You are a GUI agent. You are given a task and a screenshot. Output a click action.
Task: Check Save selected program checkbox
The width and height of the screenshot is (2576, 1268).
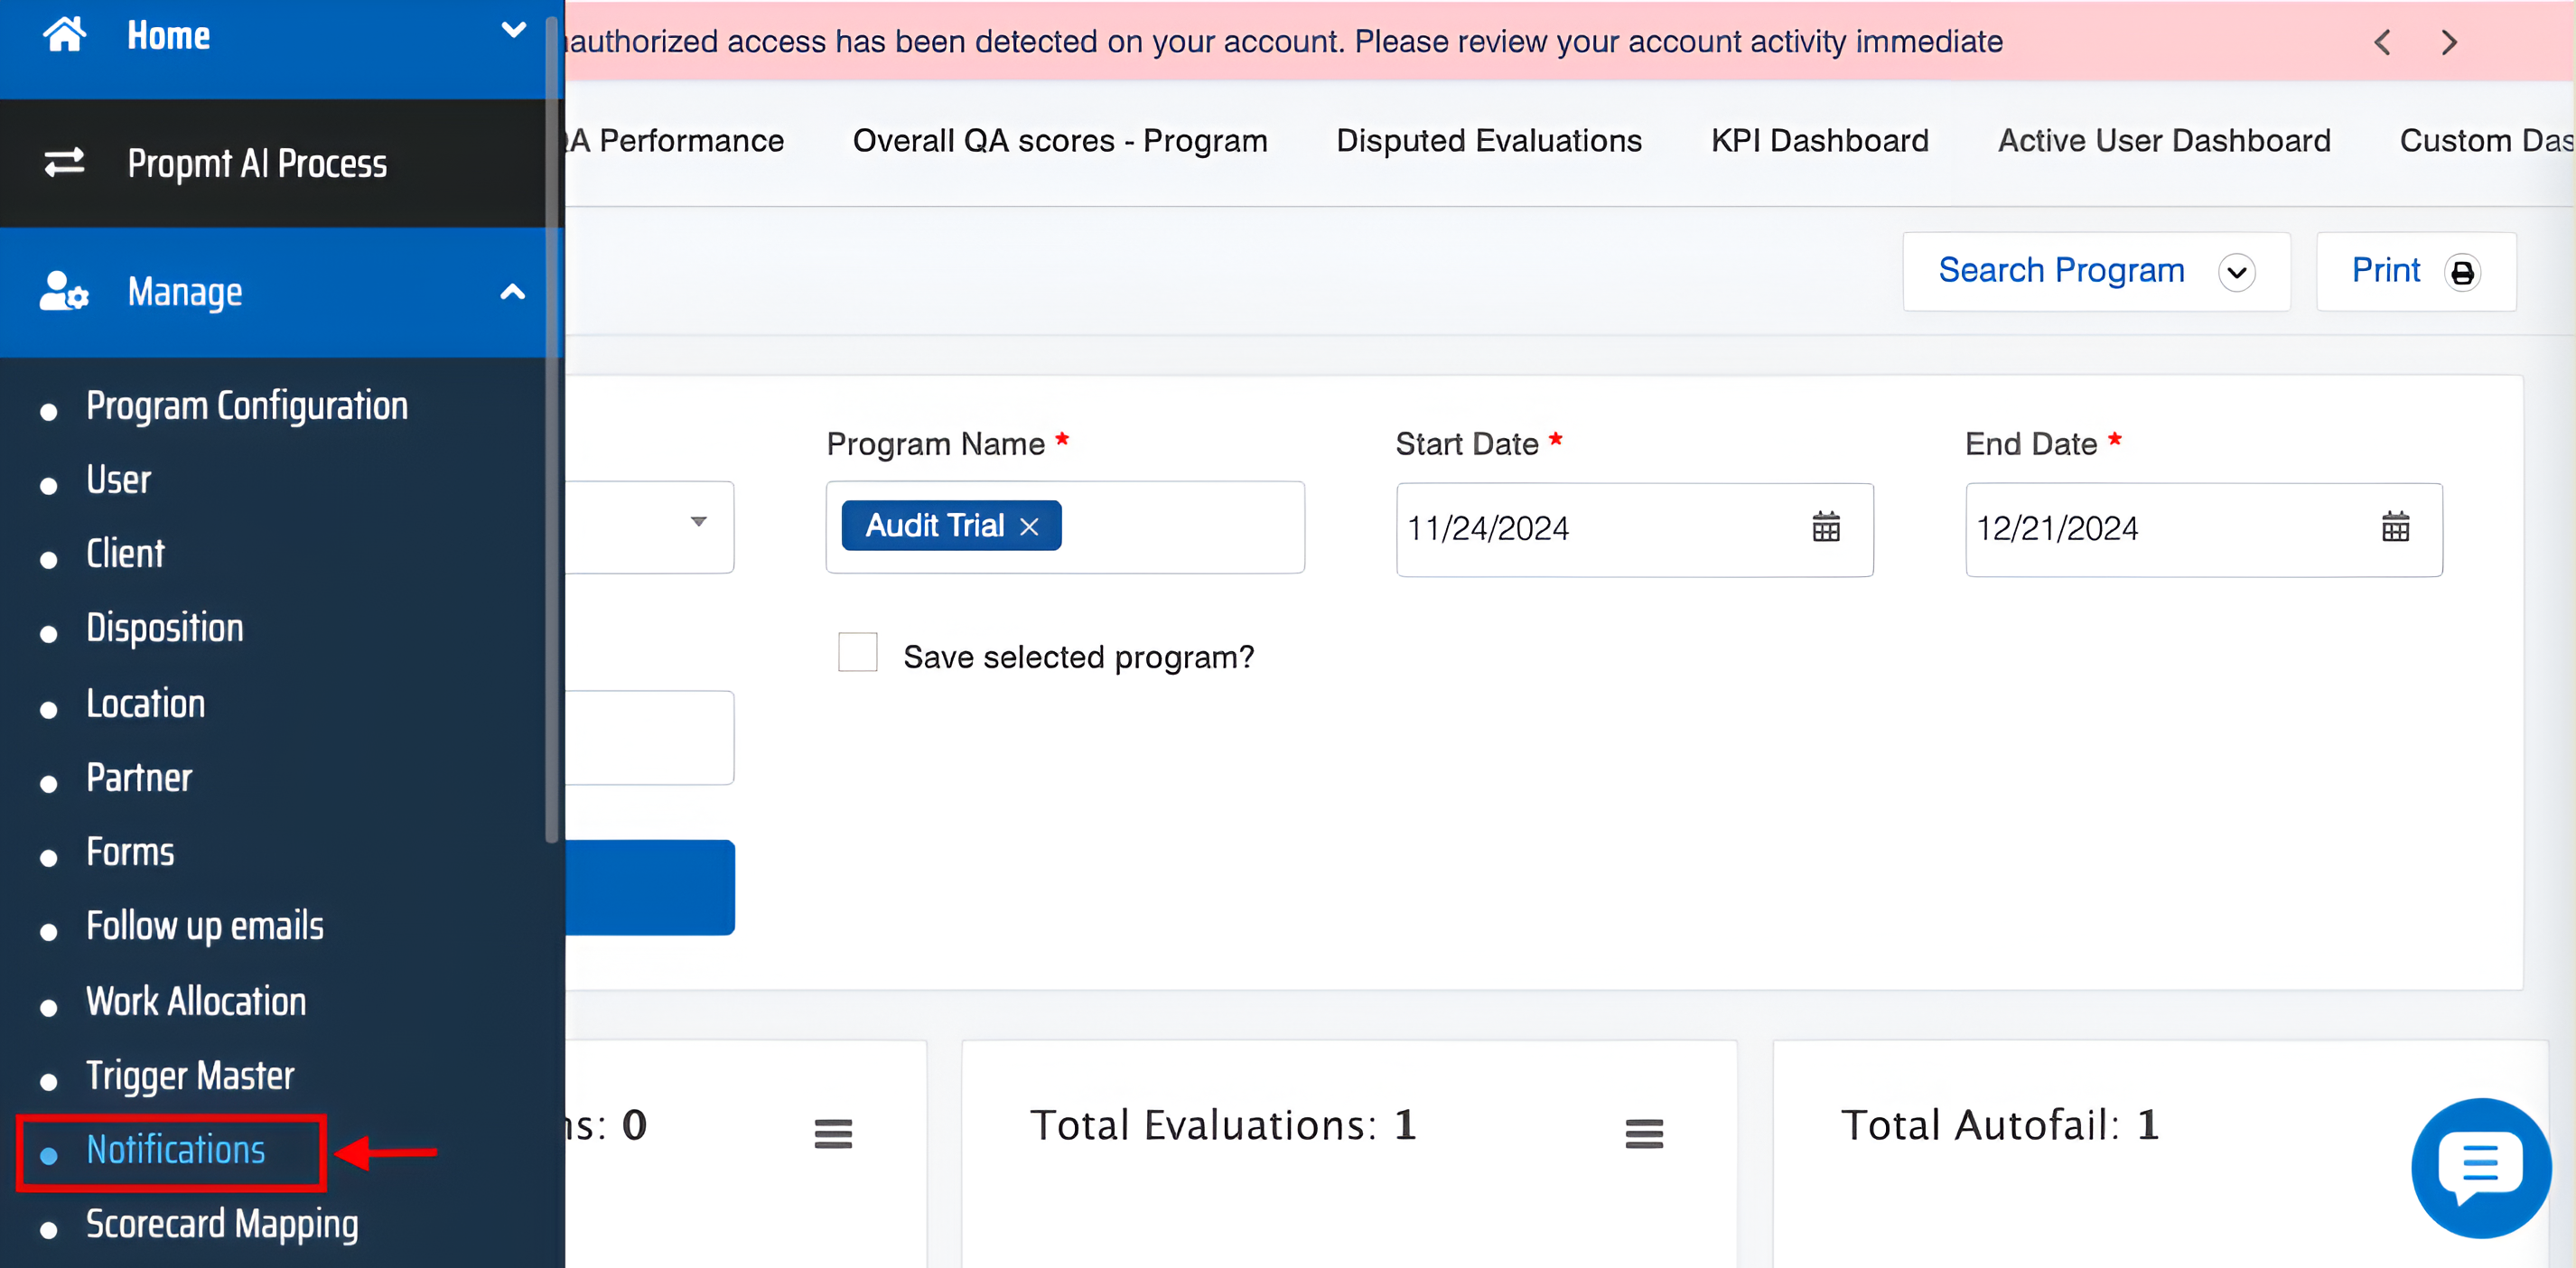[x=857, y=653]
